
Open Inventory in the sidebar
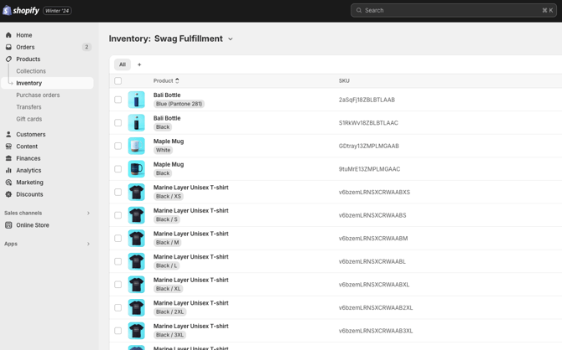click(47, 83)
